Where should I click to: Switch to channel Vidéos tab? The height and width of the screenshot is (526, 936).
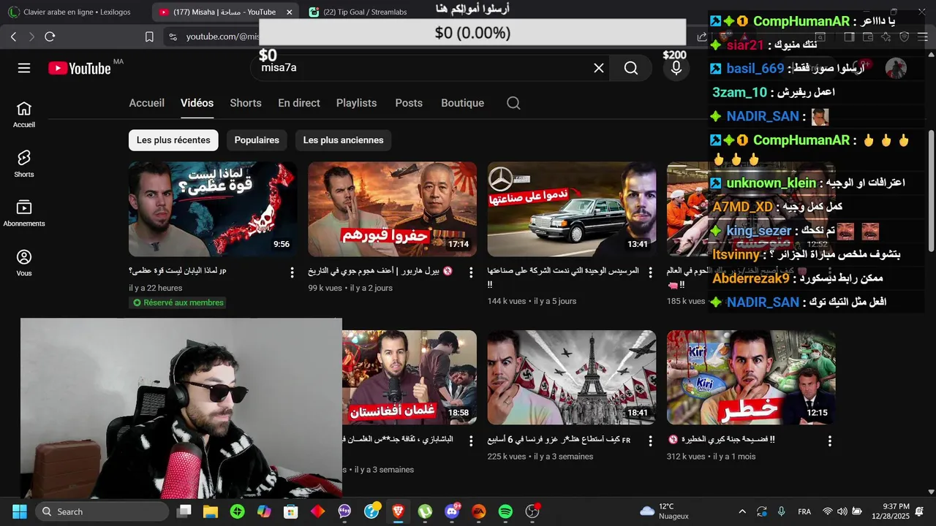click(x=197, y=103)
